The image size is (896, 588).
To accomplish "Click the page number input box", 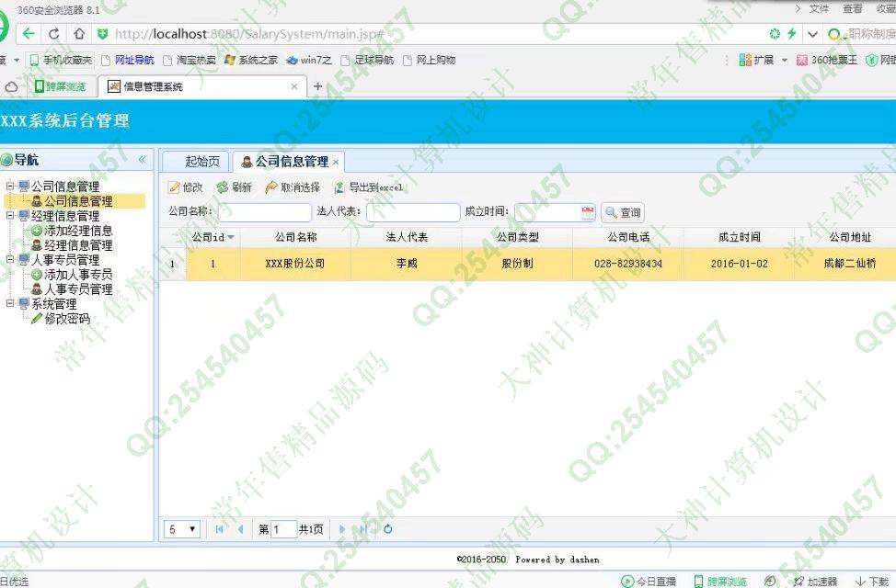I will pos(283,529).
